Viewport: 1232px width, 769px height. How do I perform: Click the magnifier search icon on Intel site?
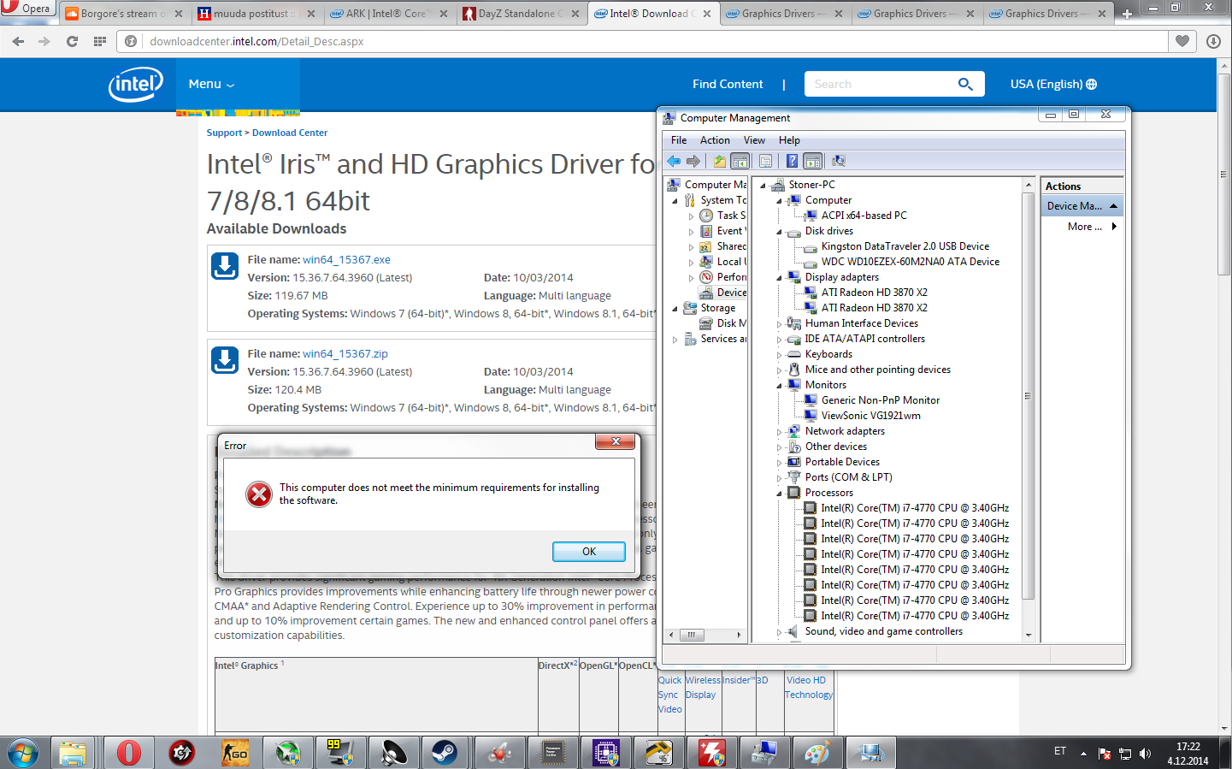click(x=965, y=84)
